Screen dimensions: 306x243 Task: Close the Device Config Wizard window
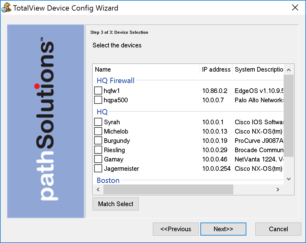295,8
